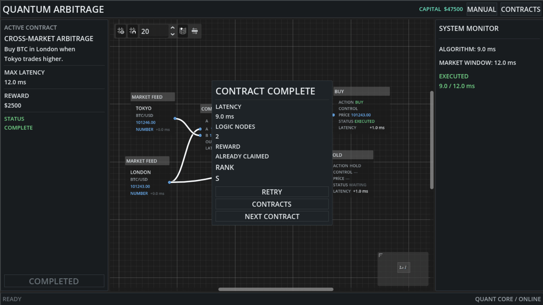Click the London feed NUMBER output port
The image size is (543, 305).
point(170,182)
